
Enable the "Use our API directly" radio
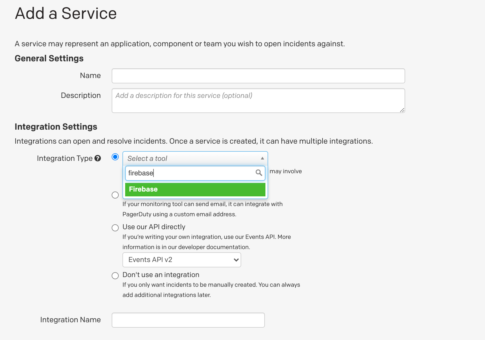115,228
